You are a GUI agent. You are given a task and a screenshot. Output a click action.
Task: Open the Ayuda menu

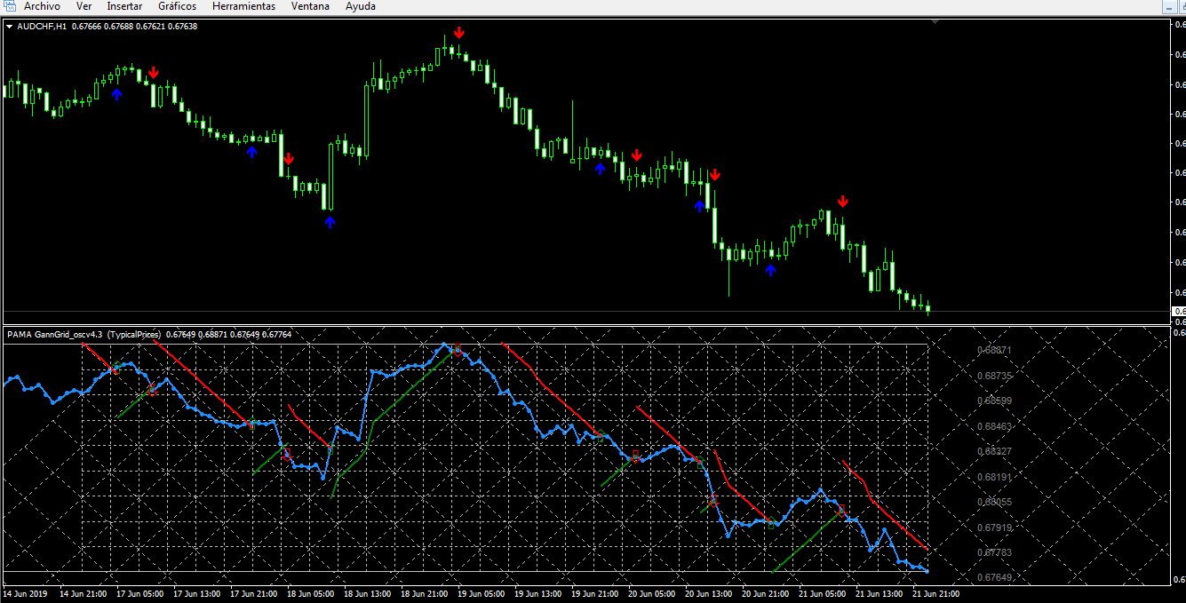coord(361,6)
